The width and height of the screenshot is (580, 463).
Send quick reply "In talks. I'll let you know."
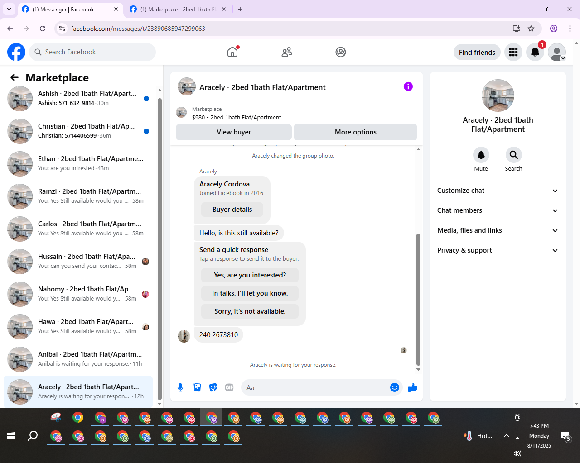pyautogui.click(x=250, y=293)
